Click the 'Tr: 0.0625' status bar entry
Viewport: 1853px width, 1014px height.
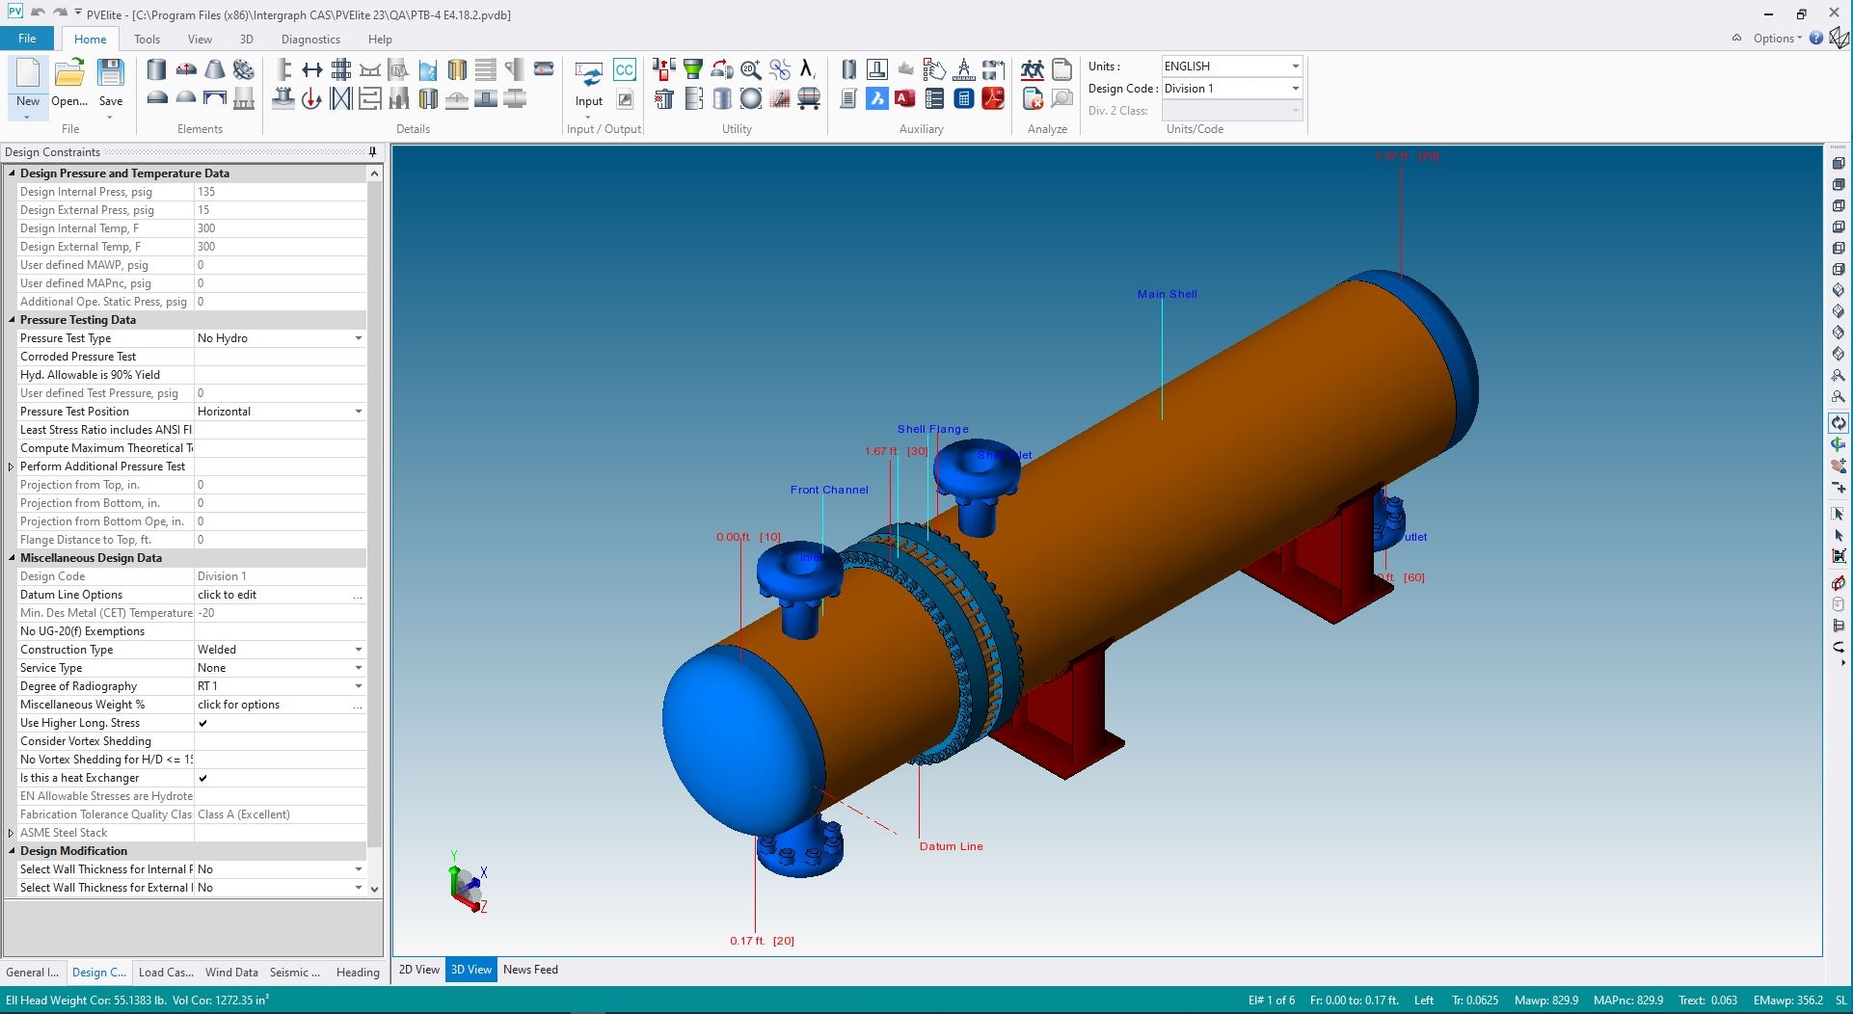tap(1475, 1001)
